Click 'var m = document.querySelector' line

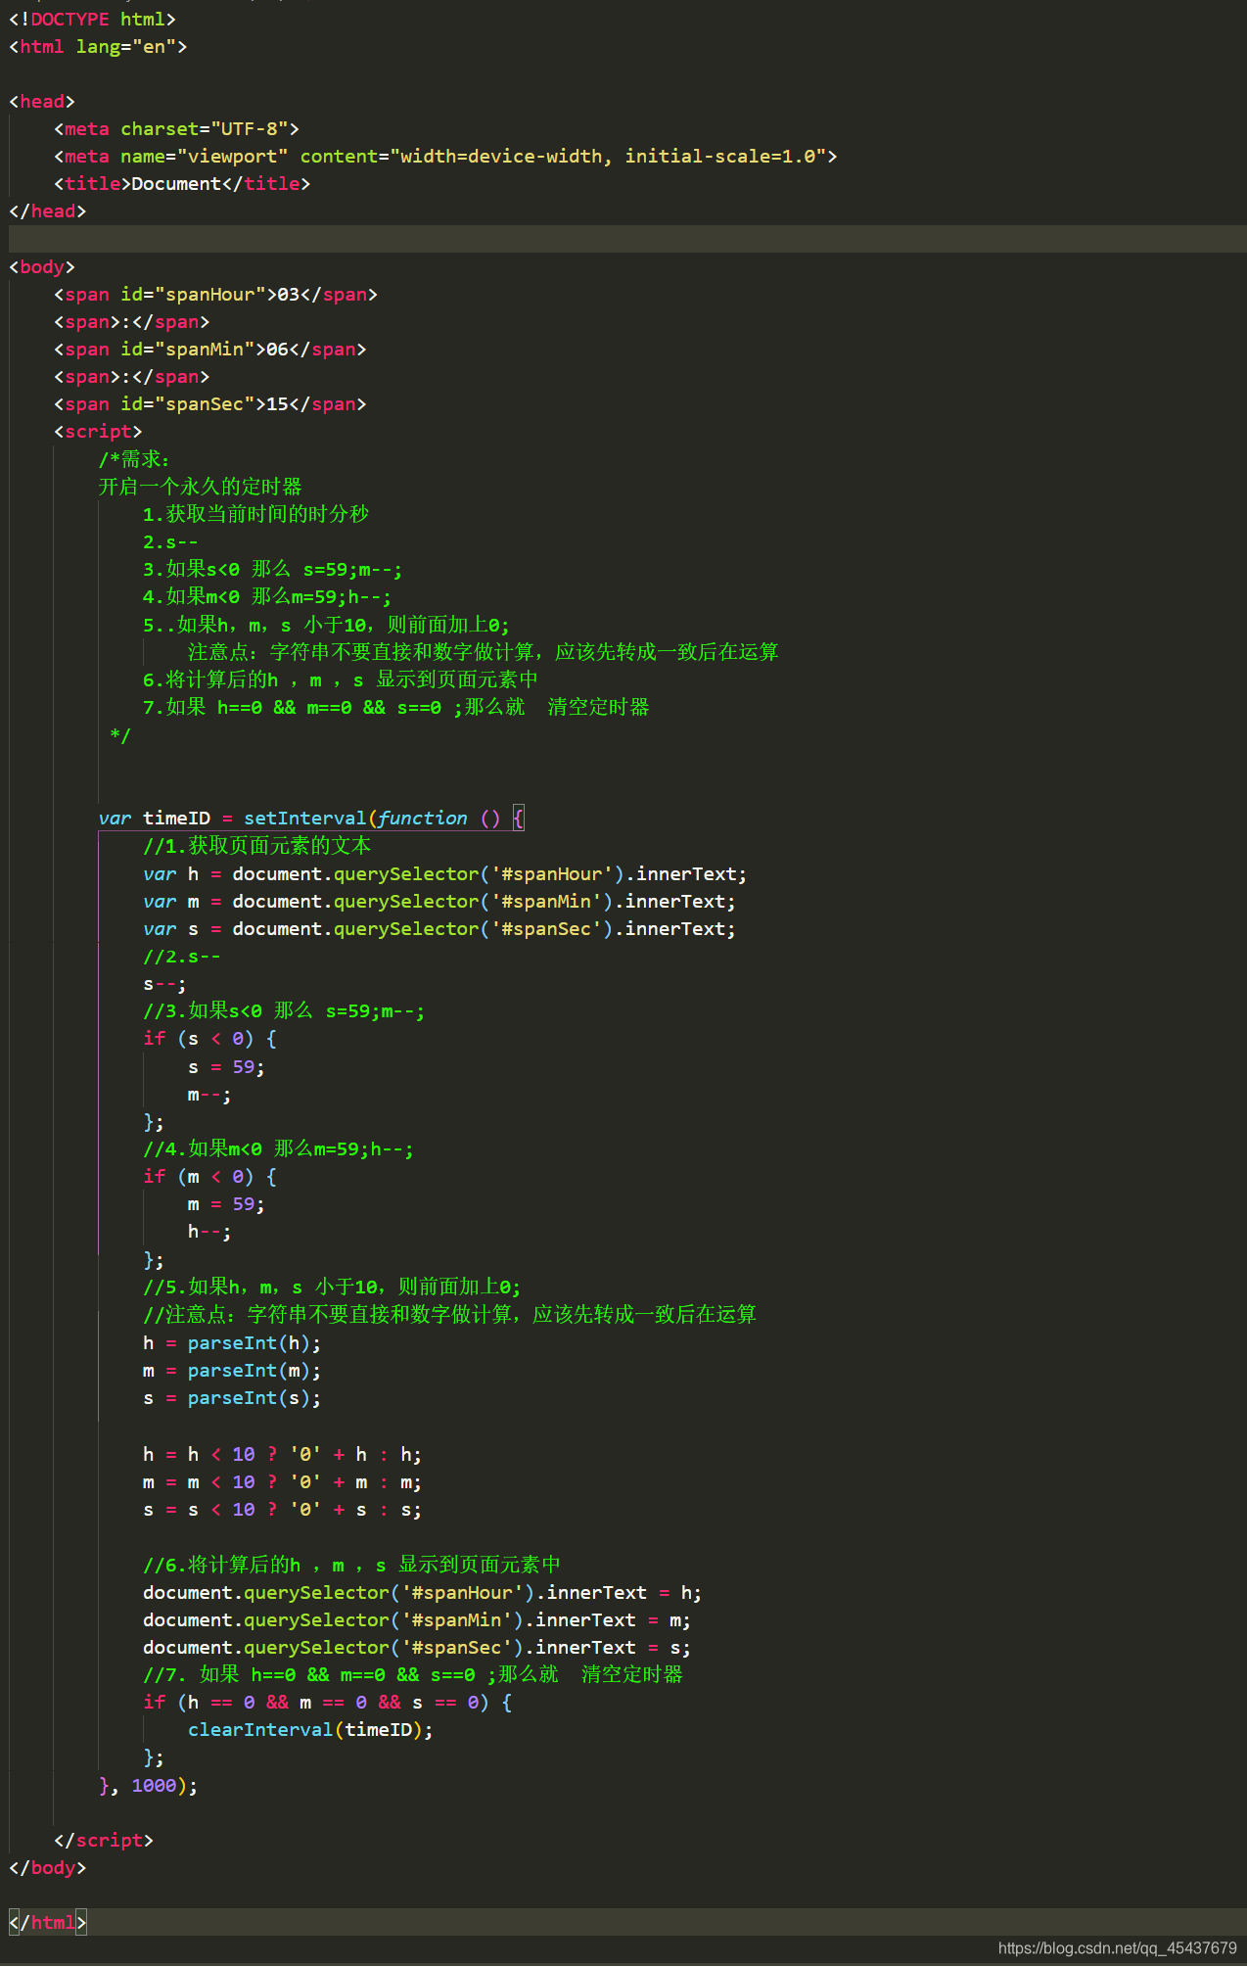pos(439,902)
